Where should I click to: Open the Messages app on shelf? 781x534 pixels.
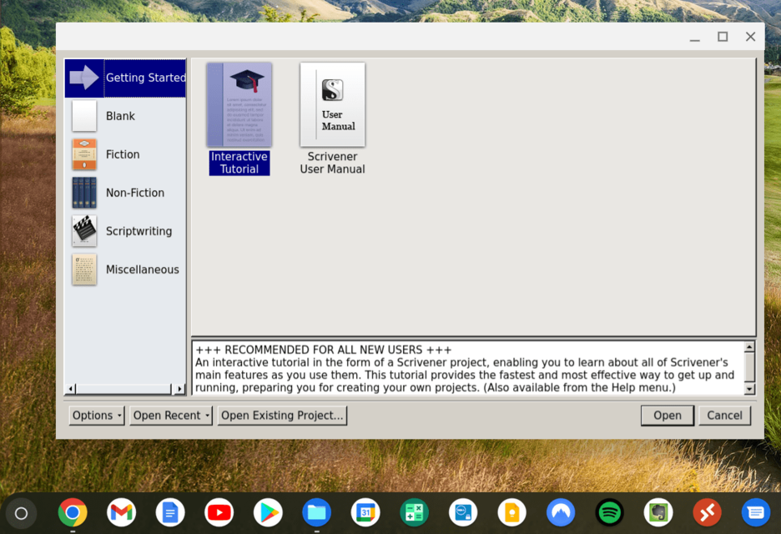click(x=756, y=512)
